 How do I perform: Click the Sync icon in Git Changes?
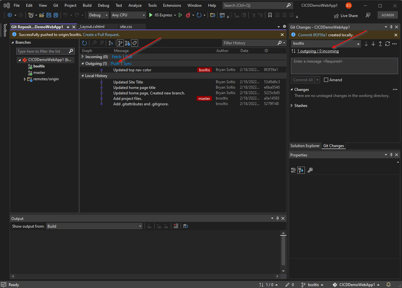tap(388, 44)
